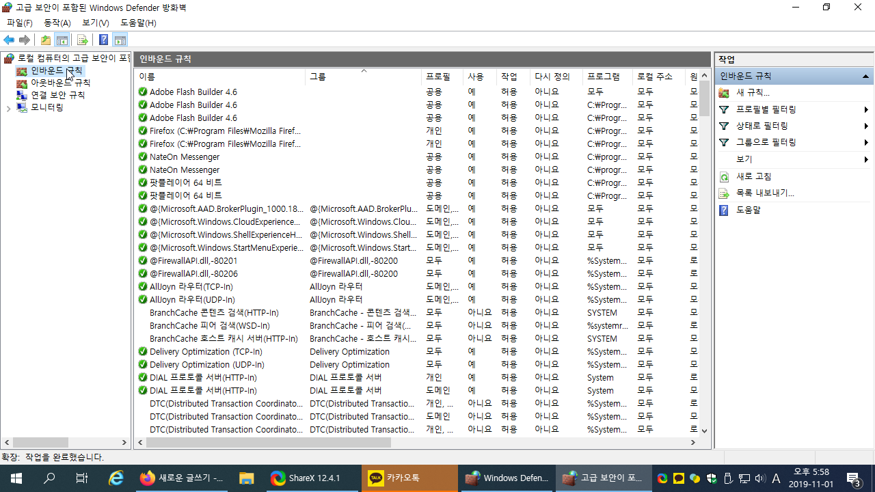Image resolution: width=875 pixels, height=492 pixels.
Task: Select 인바운드 규칙 in the console tree
Action: point(56,70)
